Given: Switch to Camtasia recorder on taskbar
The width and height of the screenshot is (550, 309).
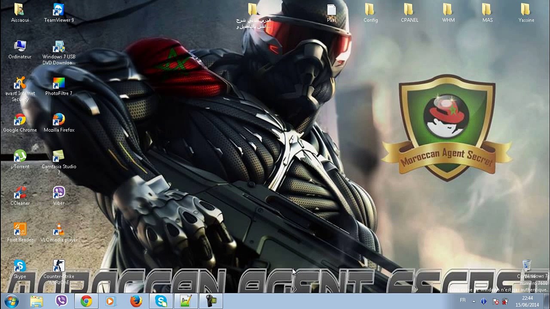Looking at the screenshot, I should point(211,301).
